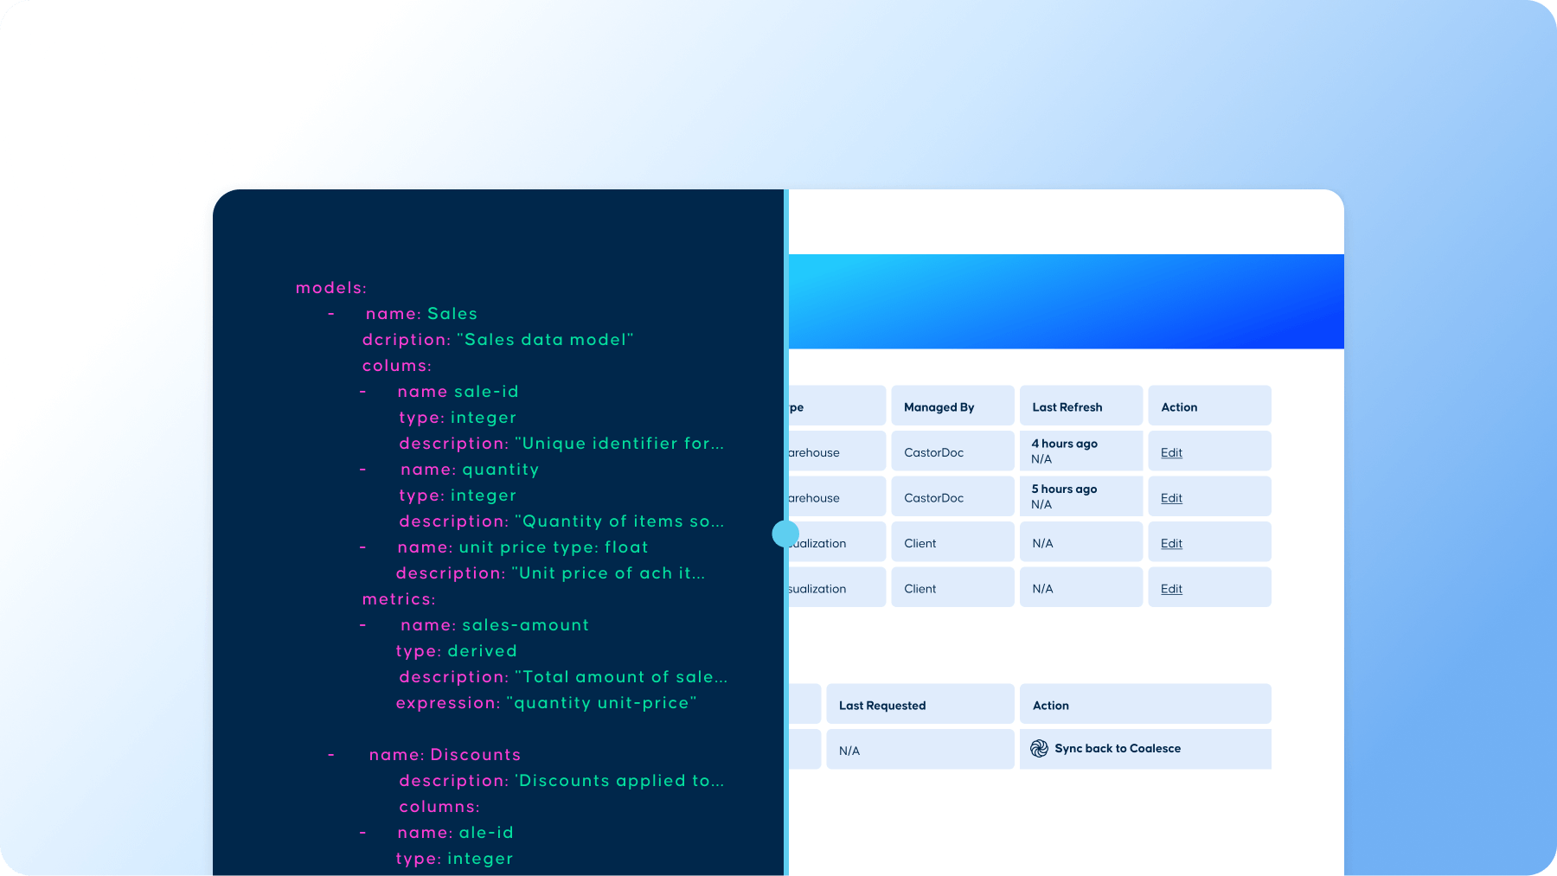This screenshot has width=1557, height=876.
Task: Click the 'models:' line in the code
Action: 331,288
